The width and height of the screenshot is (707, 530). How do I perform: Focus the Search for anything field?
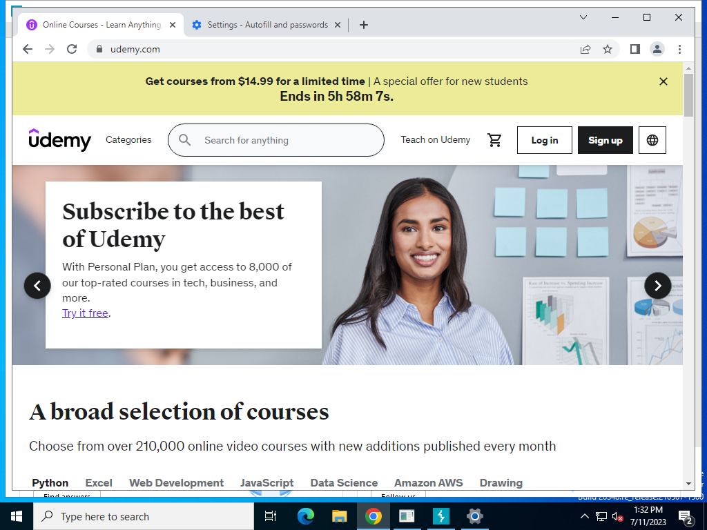[276, 140]
